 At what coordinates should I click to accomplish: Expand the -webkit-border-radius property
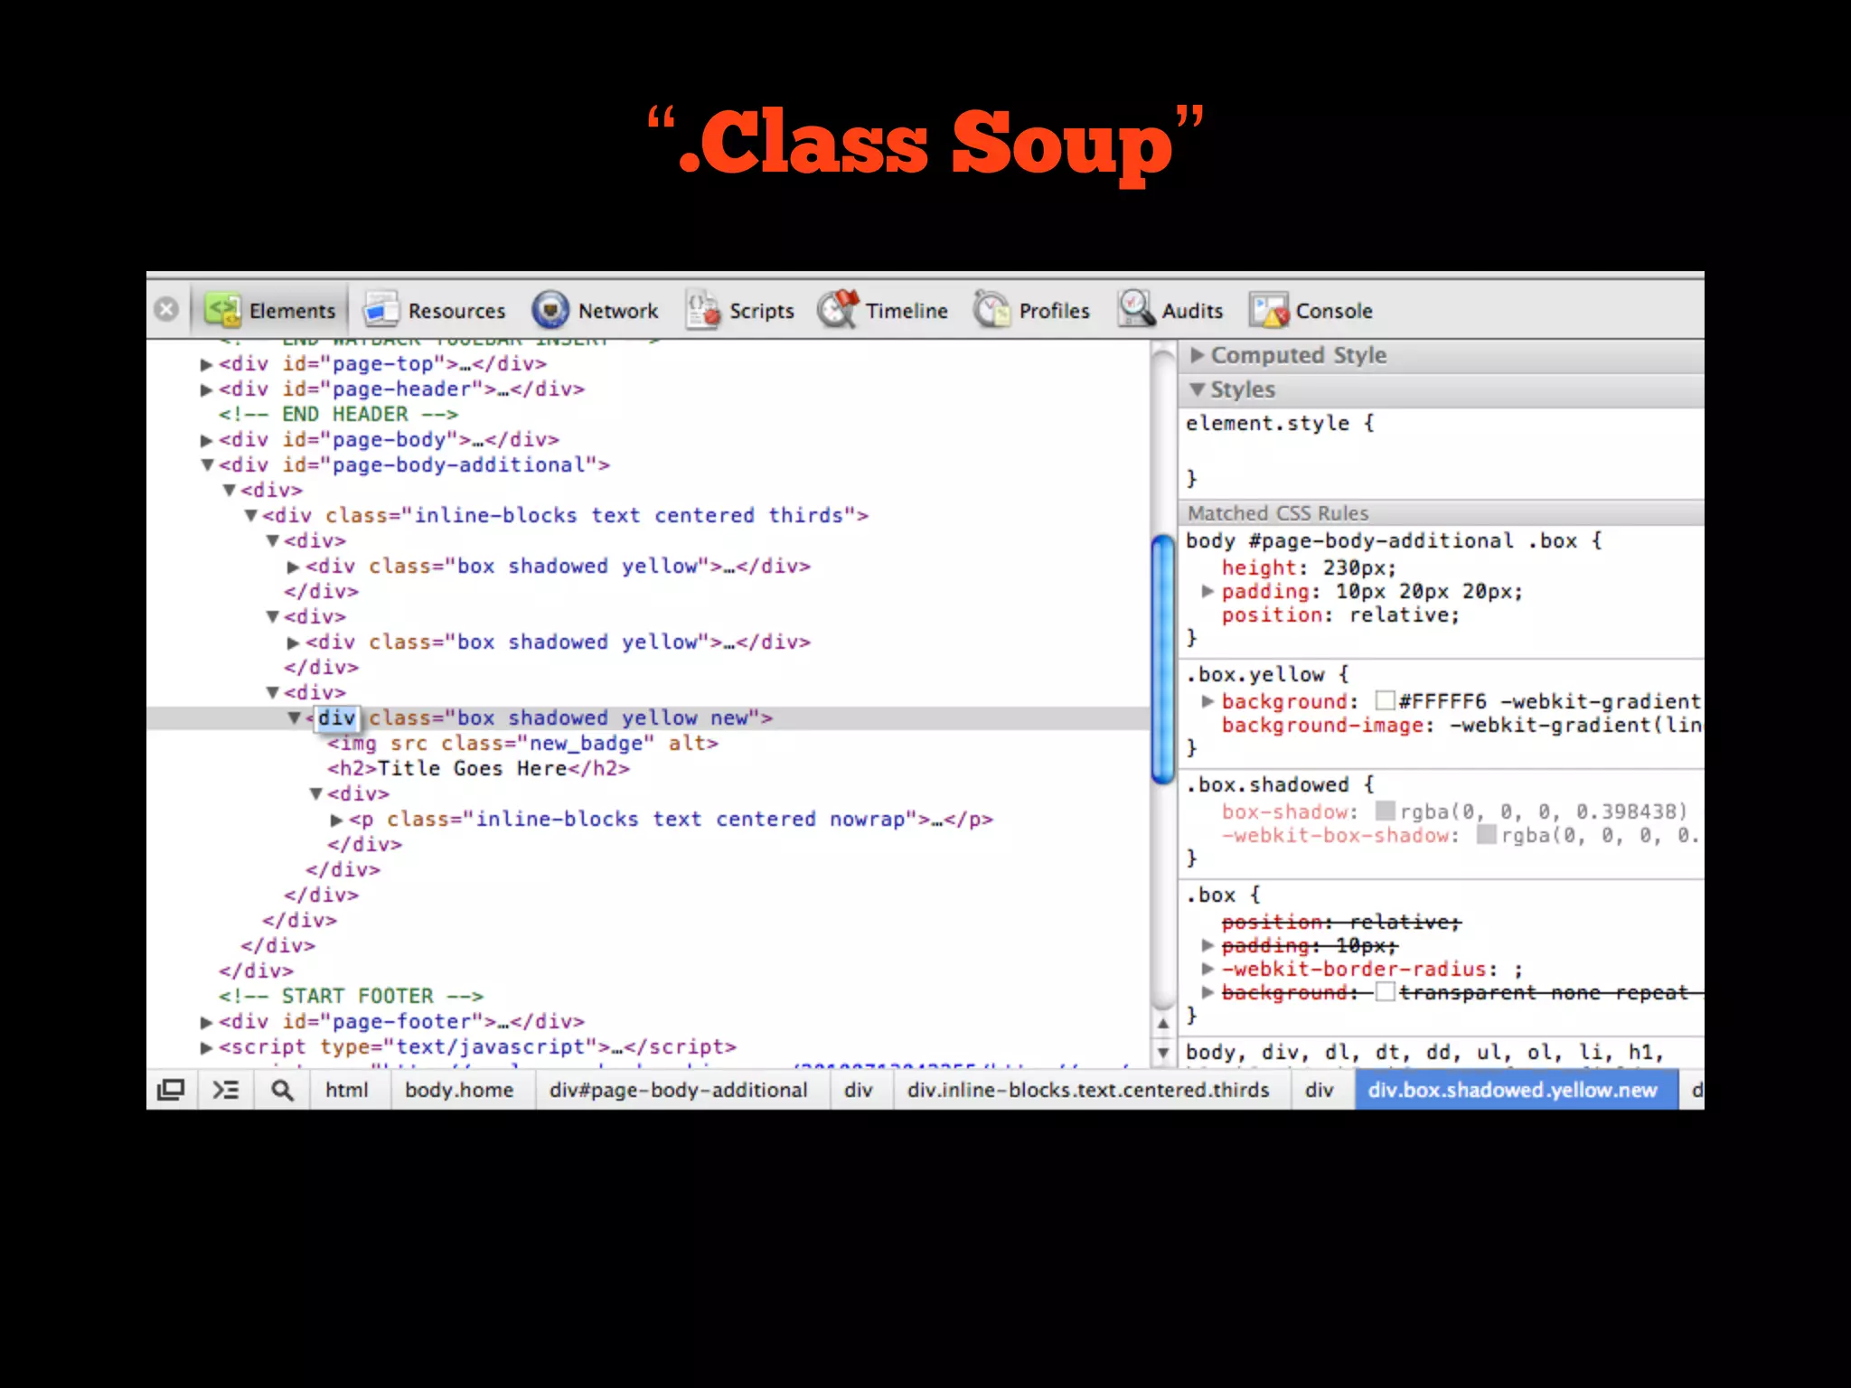coord(1207,969)
